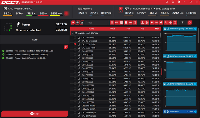Click the 'Power - Started' log entry
Image resolution: width=200 pixels, height=118 pixels.
pyautogui.click(x=30, y=58)
